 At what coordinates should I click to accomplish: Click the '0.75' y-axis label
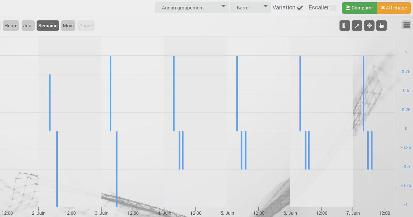point(406,72)
